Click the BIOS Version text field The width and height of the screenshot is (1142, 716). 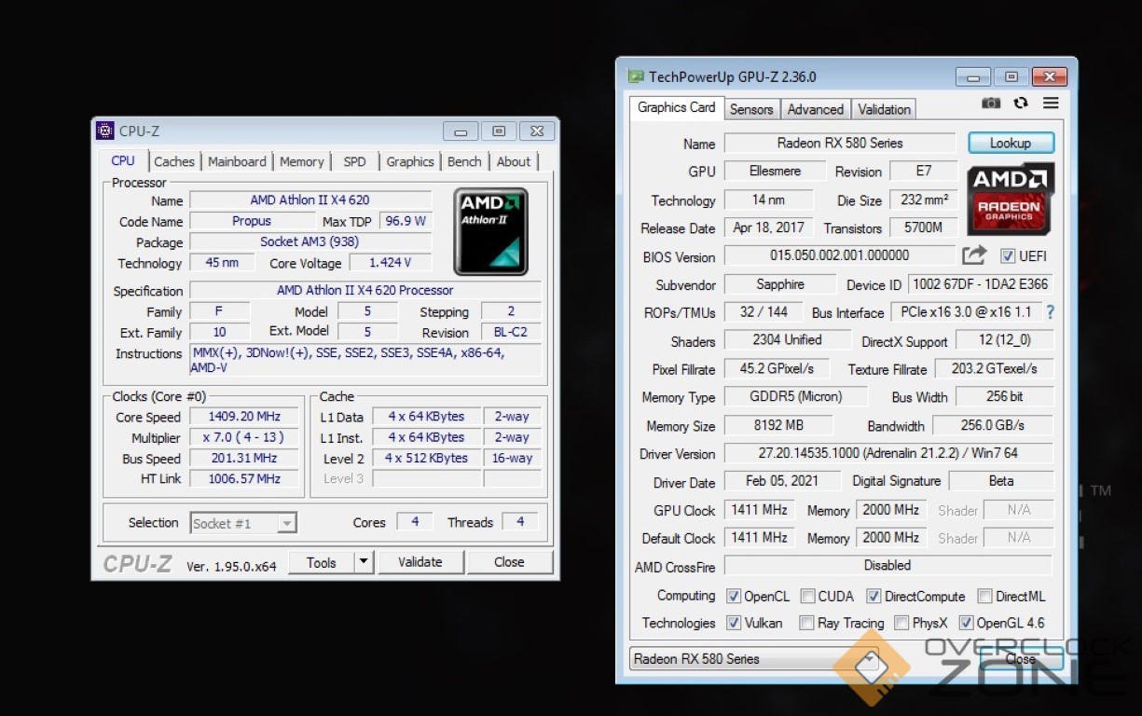pos(839,255)
